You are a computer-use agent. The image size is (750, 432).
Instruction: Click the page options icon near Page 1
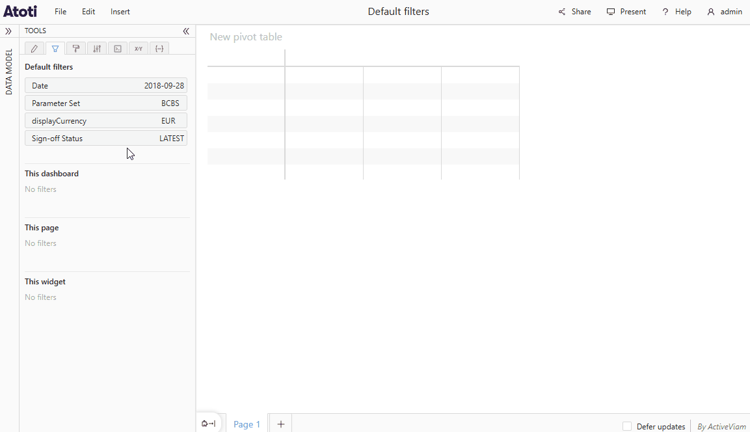point(208,422)
